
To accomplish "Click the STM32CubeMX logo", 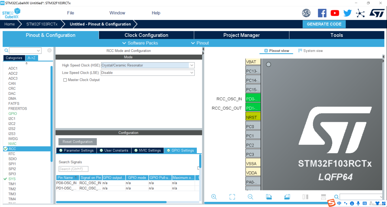I will [11, 13].
